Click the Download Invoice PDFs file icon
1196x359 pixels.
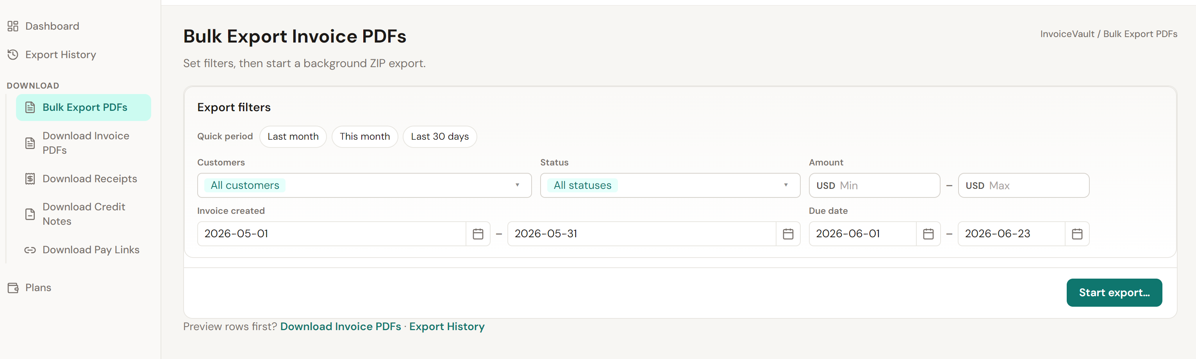pos(30,143)
